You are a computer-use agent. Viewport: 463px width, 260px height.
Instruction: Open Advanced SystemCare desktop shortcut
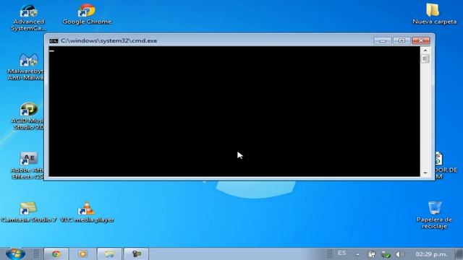[x=28, y=17]
